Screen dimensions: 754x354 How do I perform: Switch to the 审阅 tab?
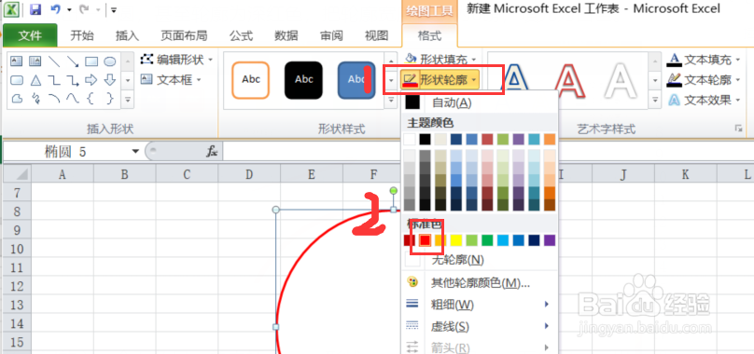point(331,35)
